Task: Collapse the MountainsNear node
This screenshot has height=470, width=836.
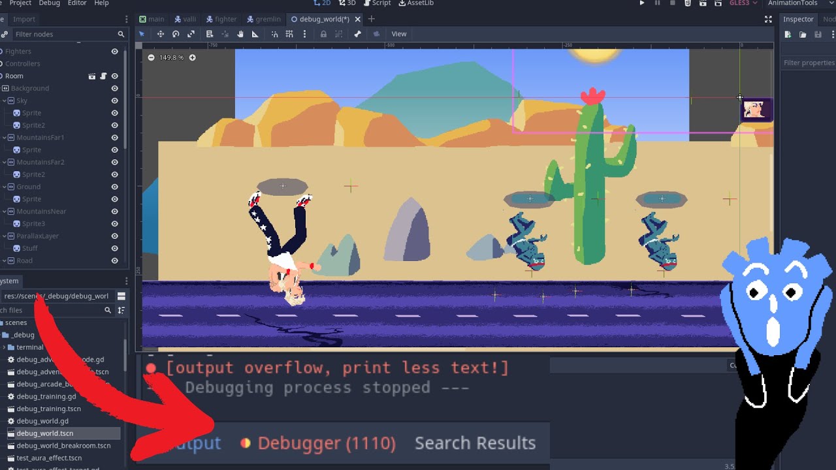Action: [x=4, y=211]
